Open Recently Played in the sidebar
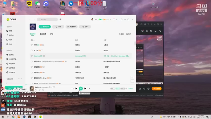Screen dimensions: 211x119 point(11,63)
